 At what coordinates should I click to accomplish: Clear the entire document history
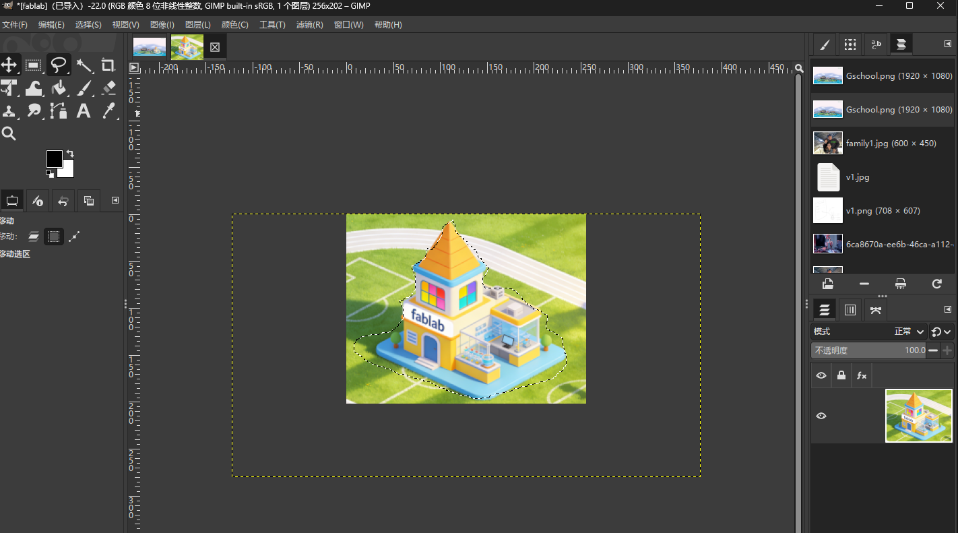pyautogui.click(x=901, y=284)
